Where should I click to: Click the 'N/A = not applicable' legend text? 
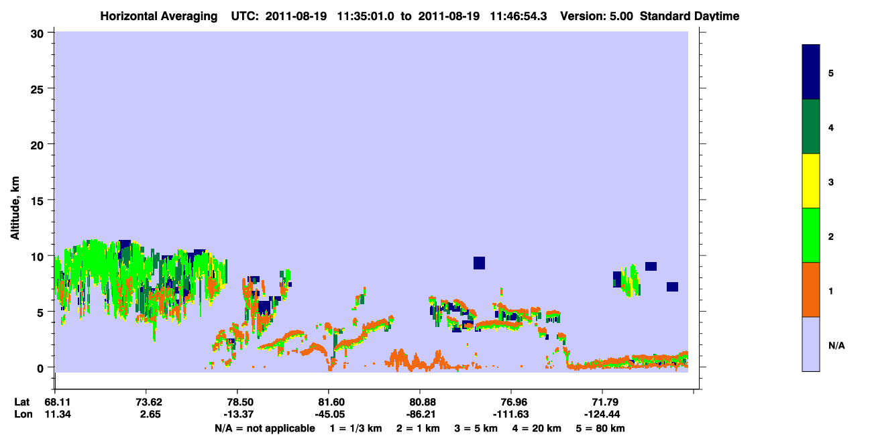pyautogui.click(x=264, y=428)
